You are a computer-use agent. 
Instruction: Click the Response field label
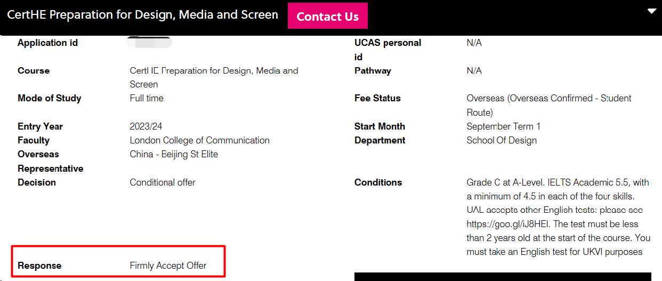[x=39, y=266]
